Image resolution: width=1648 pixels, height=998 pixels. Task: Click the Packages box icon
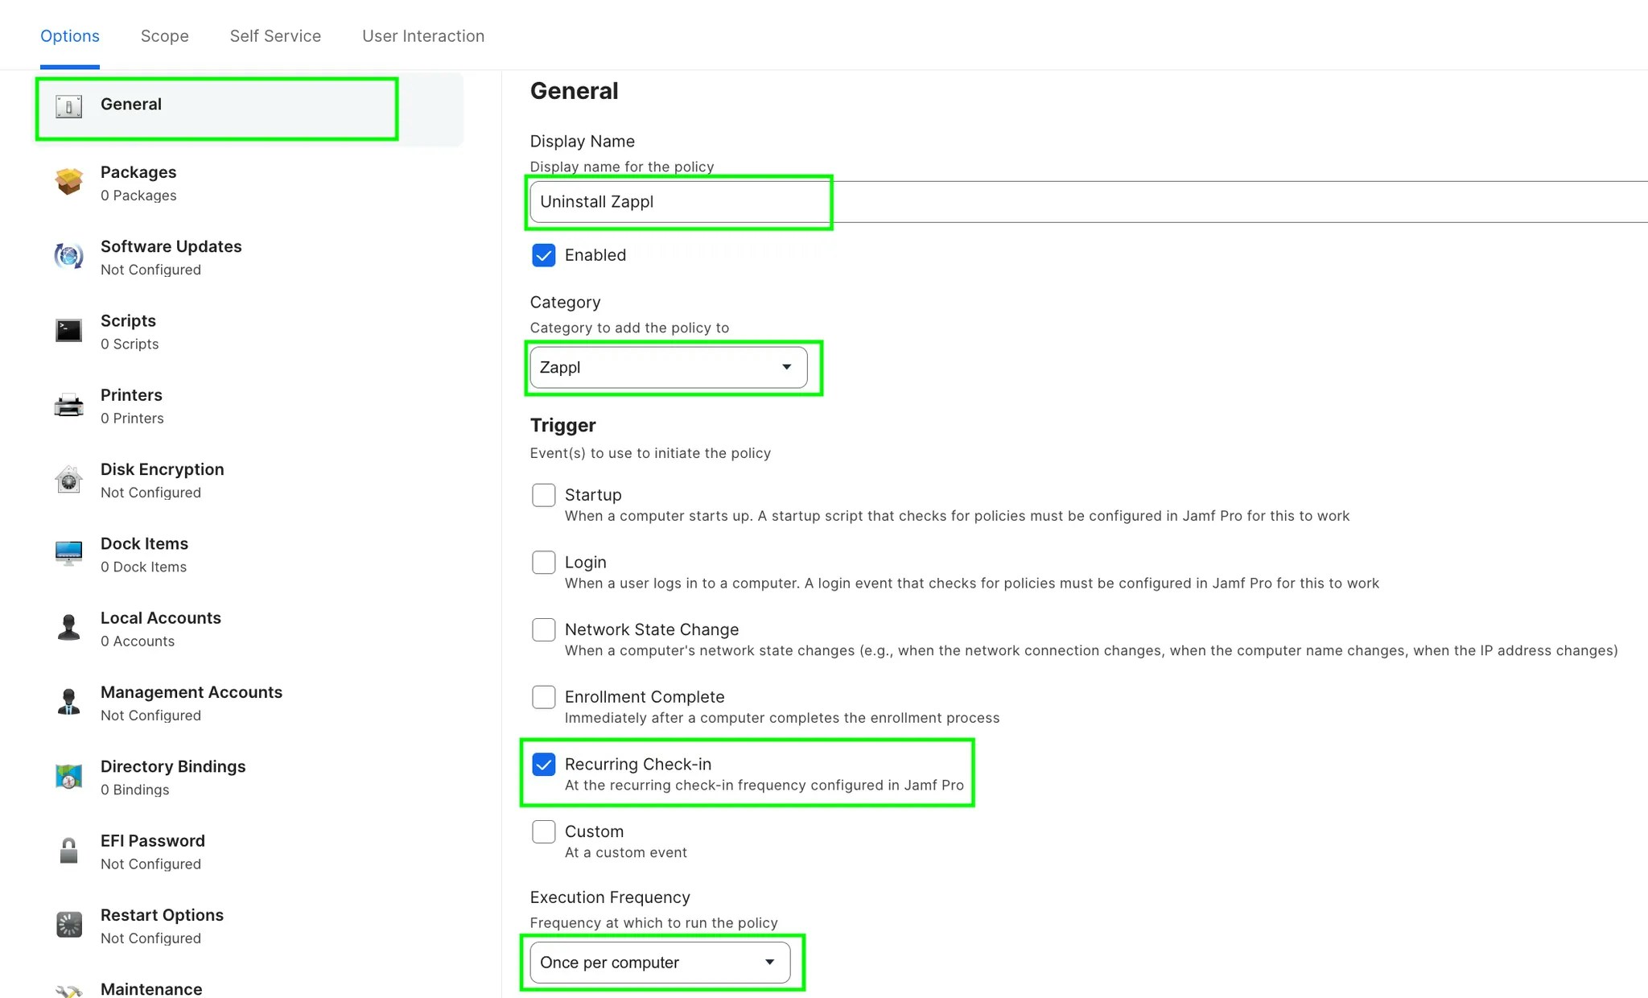click(x=68, y=182)
